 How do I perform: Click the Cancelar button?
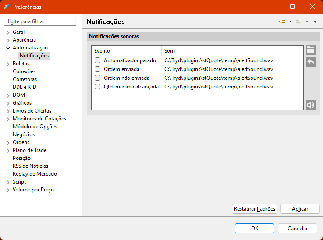pos(298,229)
